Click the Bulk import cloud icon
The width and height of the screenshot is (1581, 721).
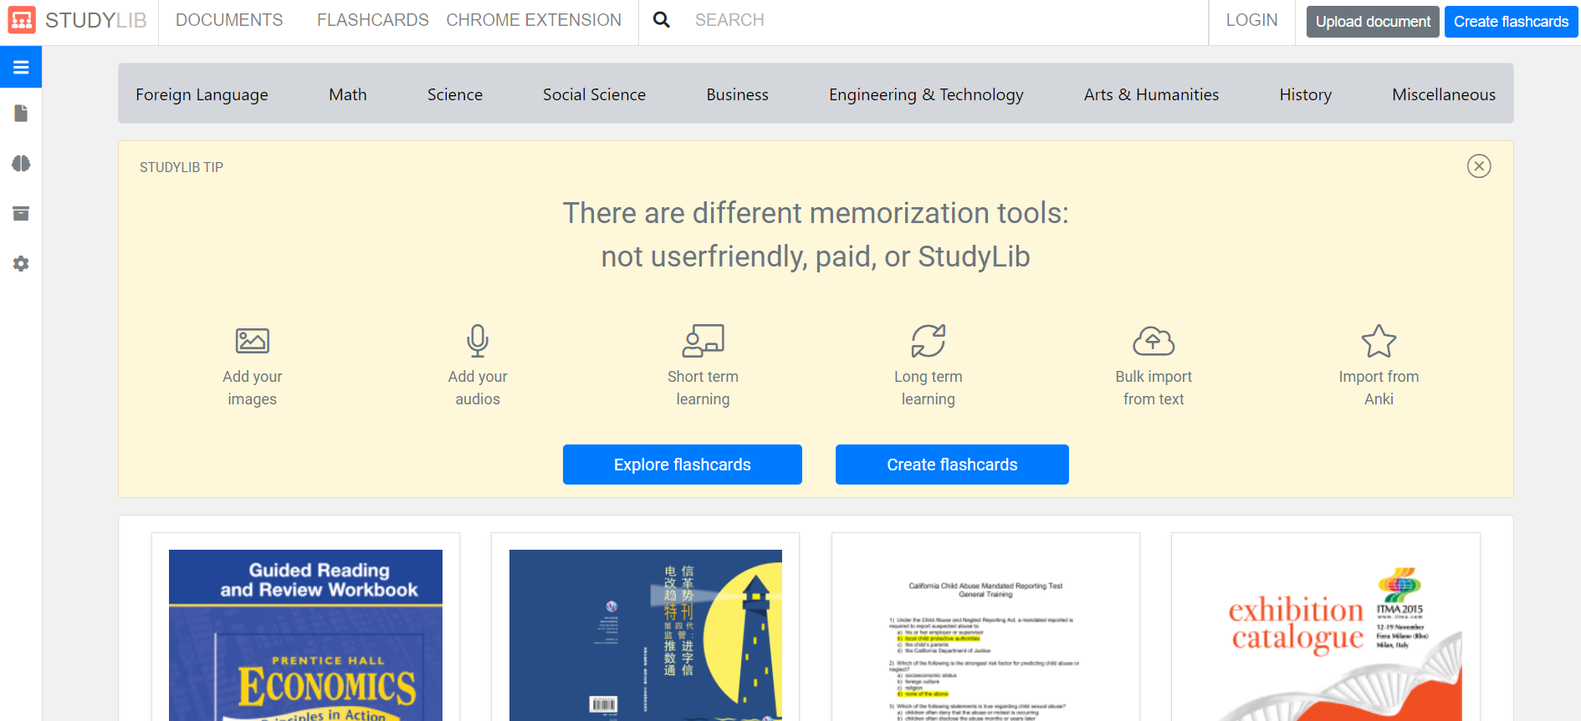click(x=1154, y=341)
